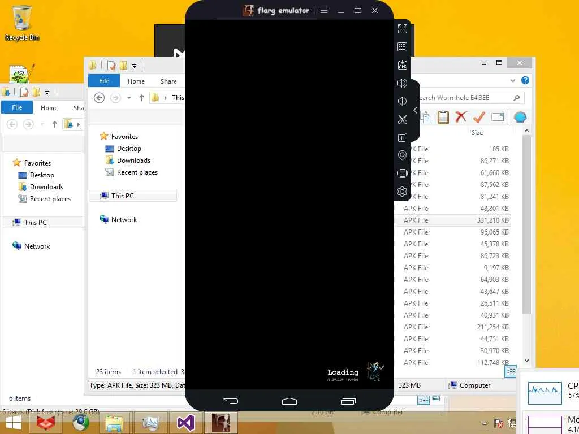Select the APK File row sized 331,210 KB

click(453, 220)
